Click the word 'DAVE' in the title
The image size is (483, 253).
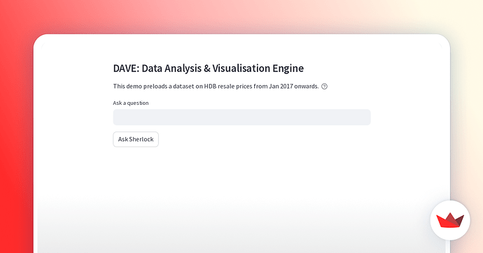pos(126,68)
